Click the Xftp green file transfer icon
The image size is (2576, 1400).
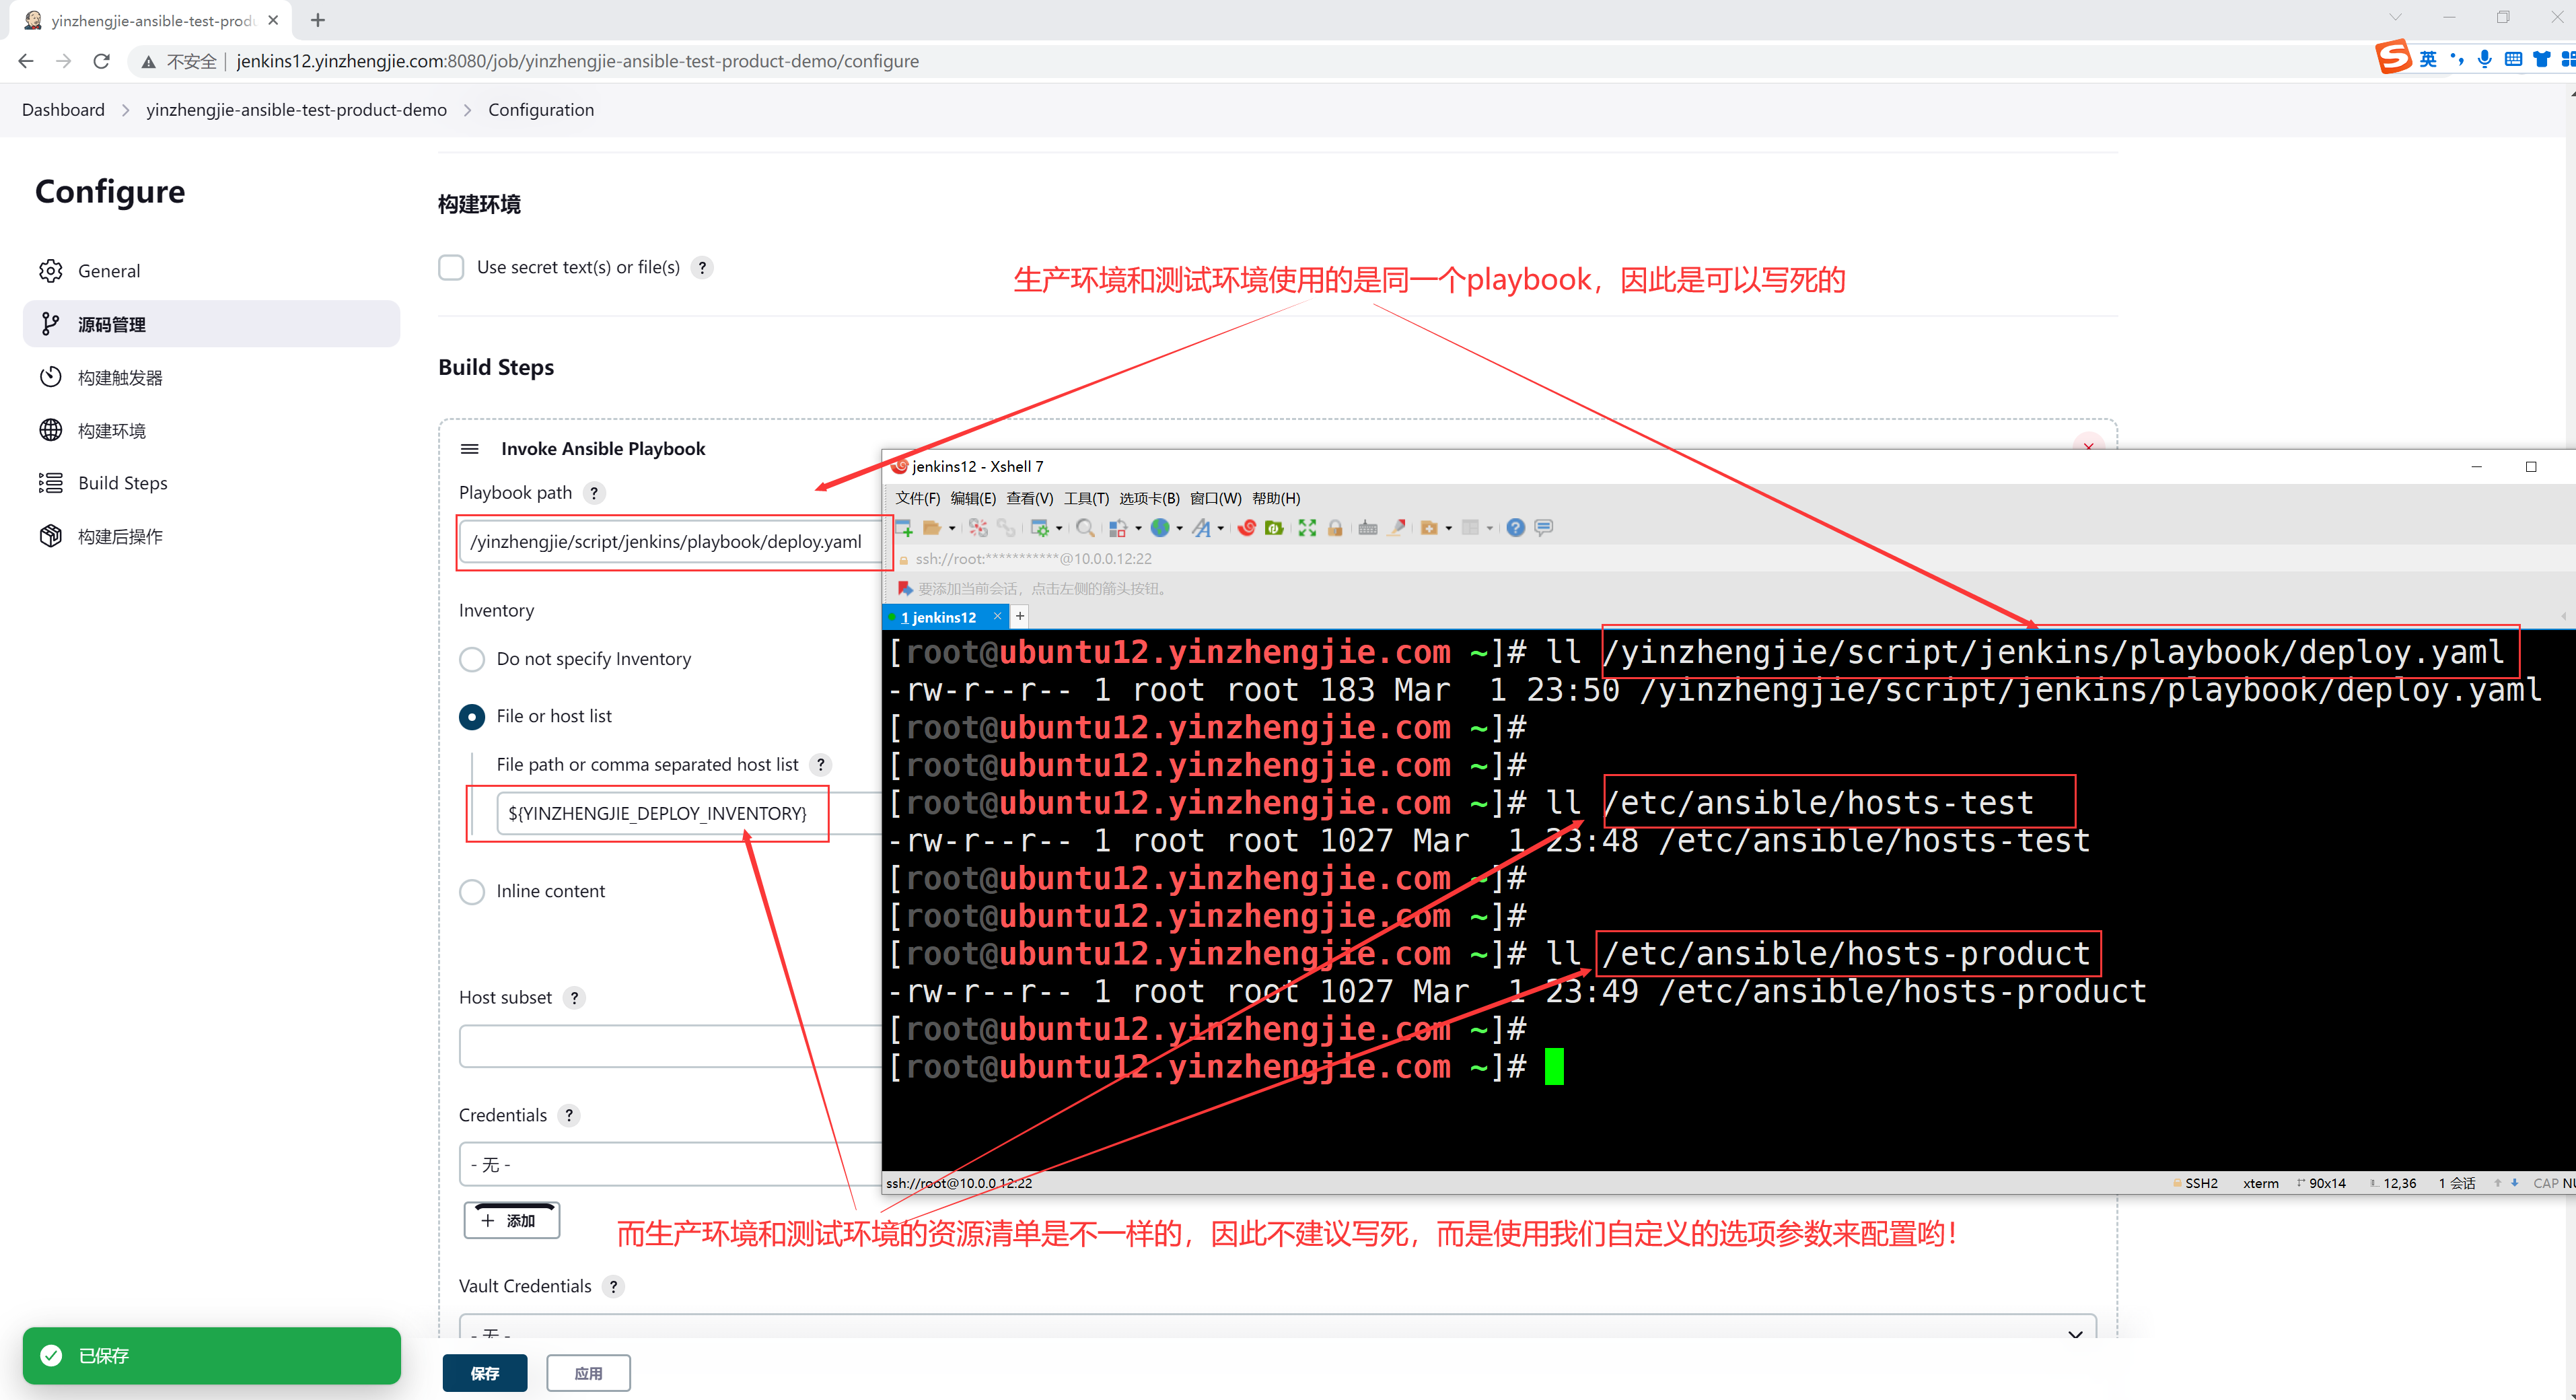pos(1274,528)
